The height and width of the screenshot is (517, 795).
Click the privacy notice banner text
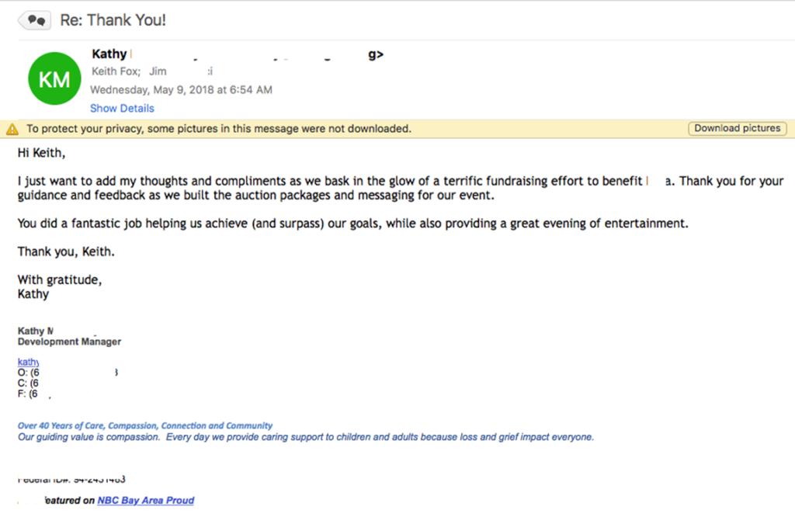click(219, 129)
